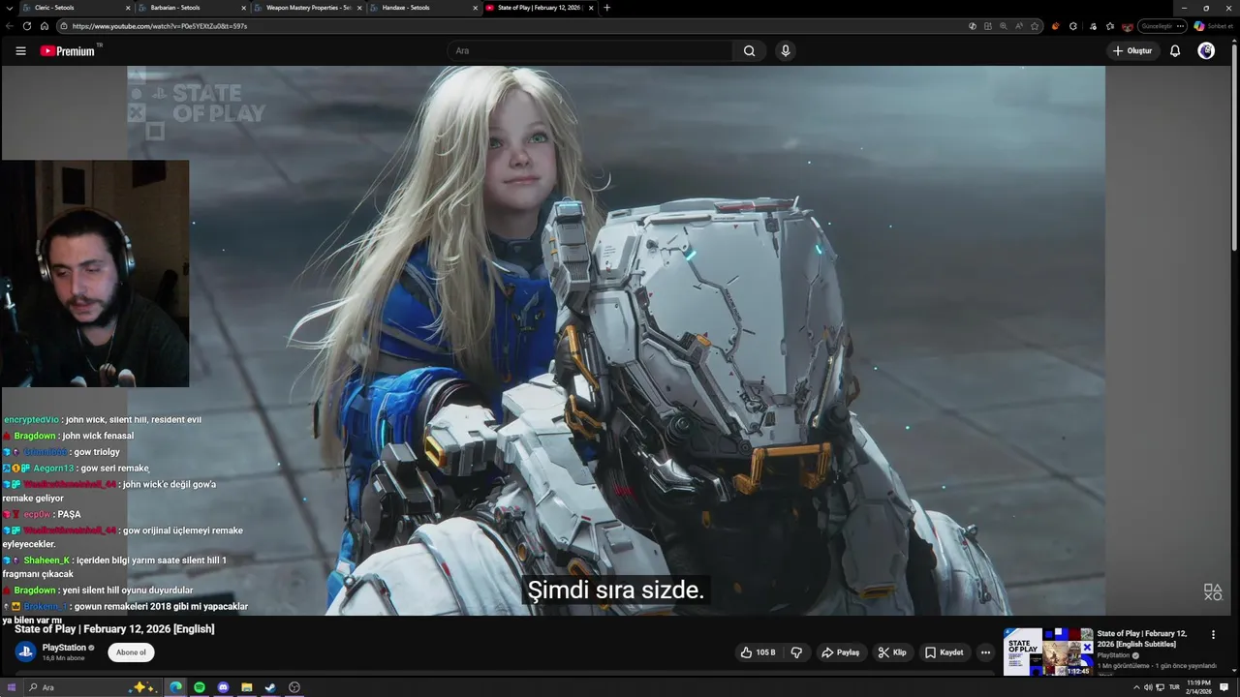Open Discord from the taskbar

pyautogui.click(x=223, y=687)
